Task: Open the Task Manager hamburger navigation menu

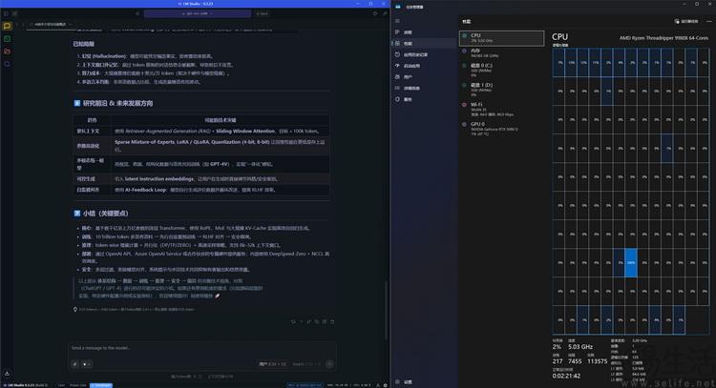Action: tap(397, 21)
